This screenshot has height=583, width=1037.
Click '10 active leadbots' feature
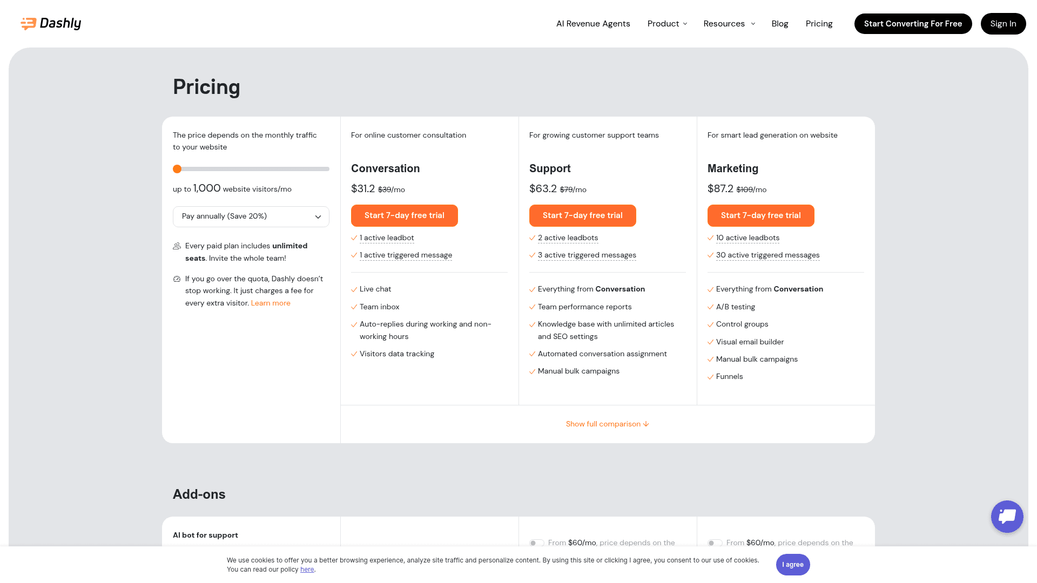click(748, 238)
